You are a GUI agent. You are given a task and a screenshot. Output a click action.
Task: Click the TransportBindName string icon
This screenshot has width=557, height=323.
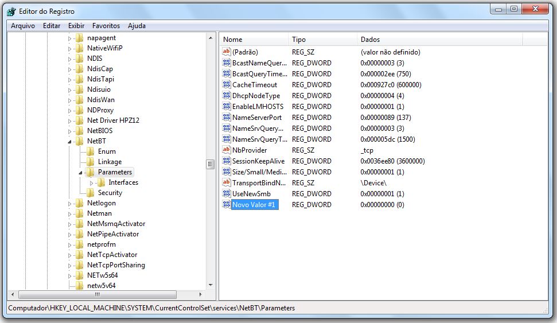226,183
